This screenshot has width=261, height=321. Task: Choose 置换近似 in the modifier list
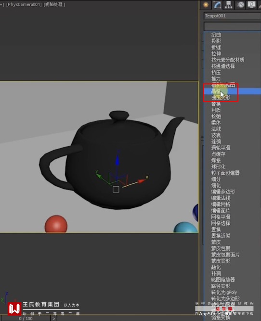[221, 236]
